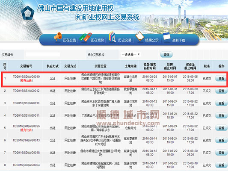Click deposit deadline 2016-09-05 09:00
This screenshot has height=171, width=228.
click(x=190, y=79)
